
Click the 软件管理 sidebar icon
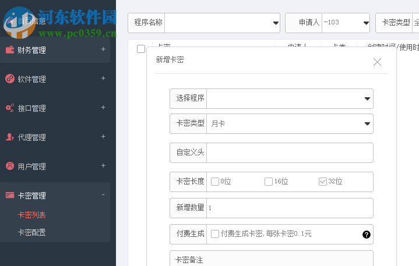pyautogui.click(x=10, y=79)
